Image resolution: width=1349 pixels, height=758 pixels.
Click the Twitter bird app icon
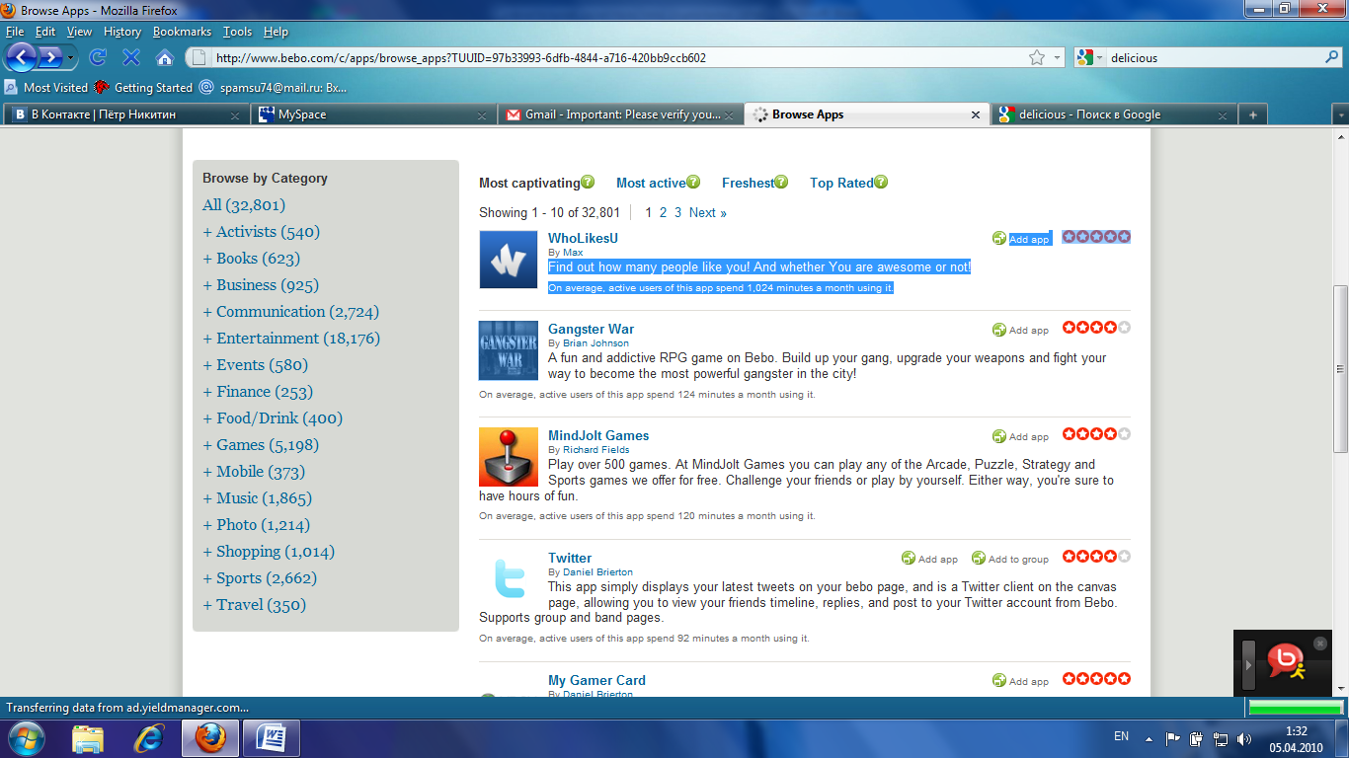(509, 579)
